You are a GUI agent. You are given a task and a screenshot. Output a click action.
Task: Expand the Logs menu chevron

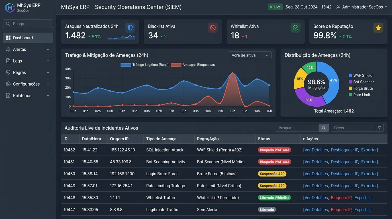pyautogui.click(x=48, y=61)
